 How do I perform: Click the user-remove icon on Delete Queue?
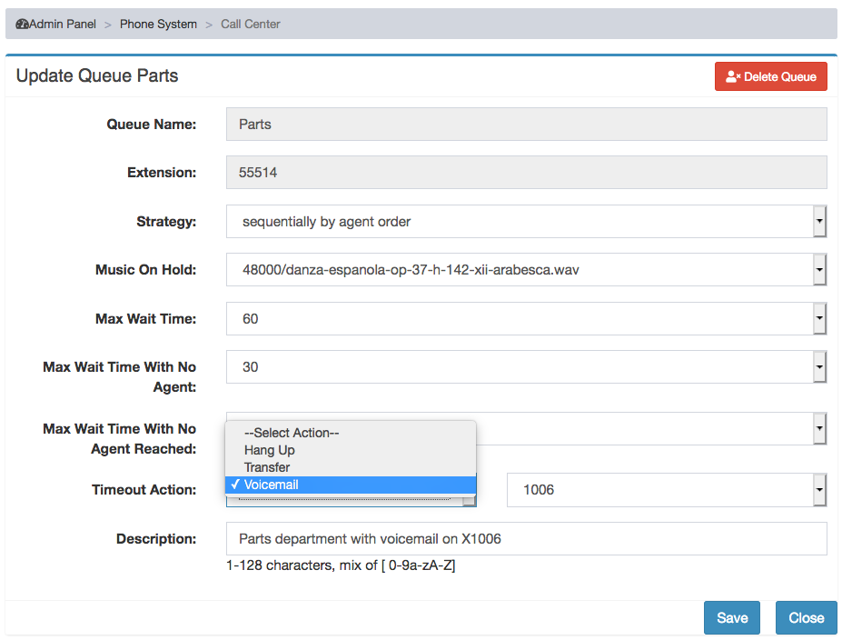[733, 77]
